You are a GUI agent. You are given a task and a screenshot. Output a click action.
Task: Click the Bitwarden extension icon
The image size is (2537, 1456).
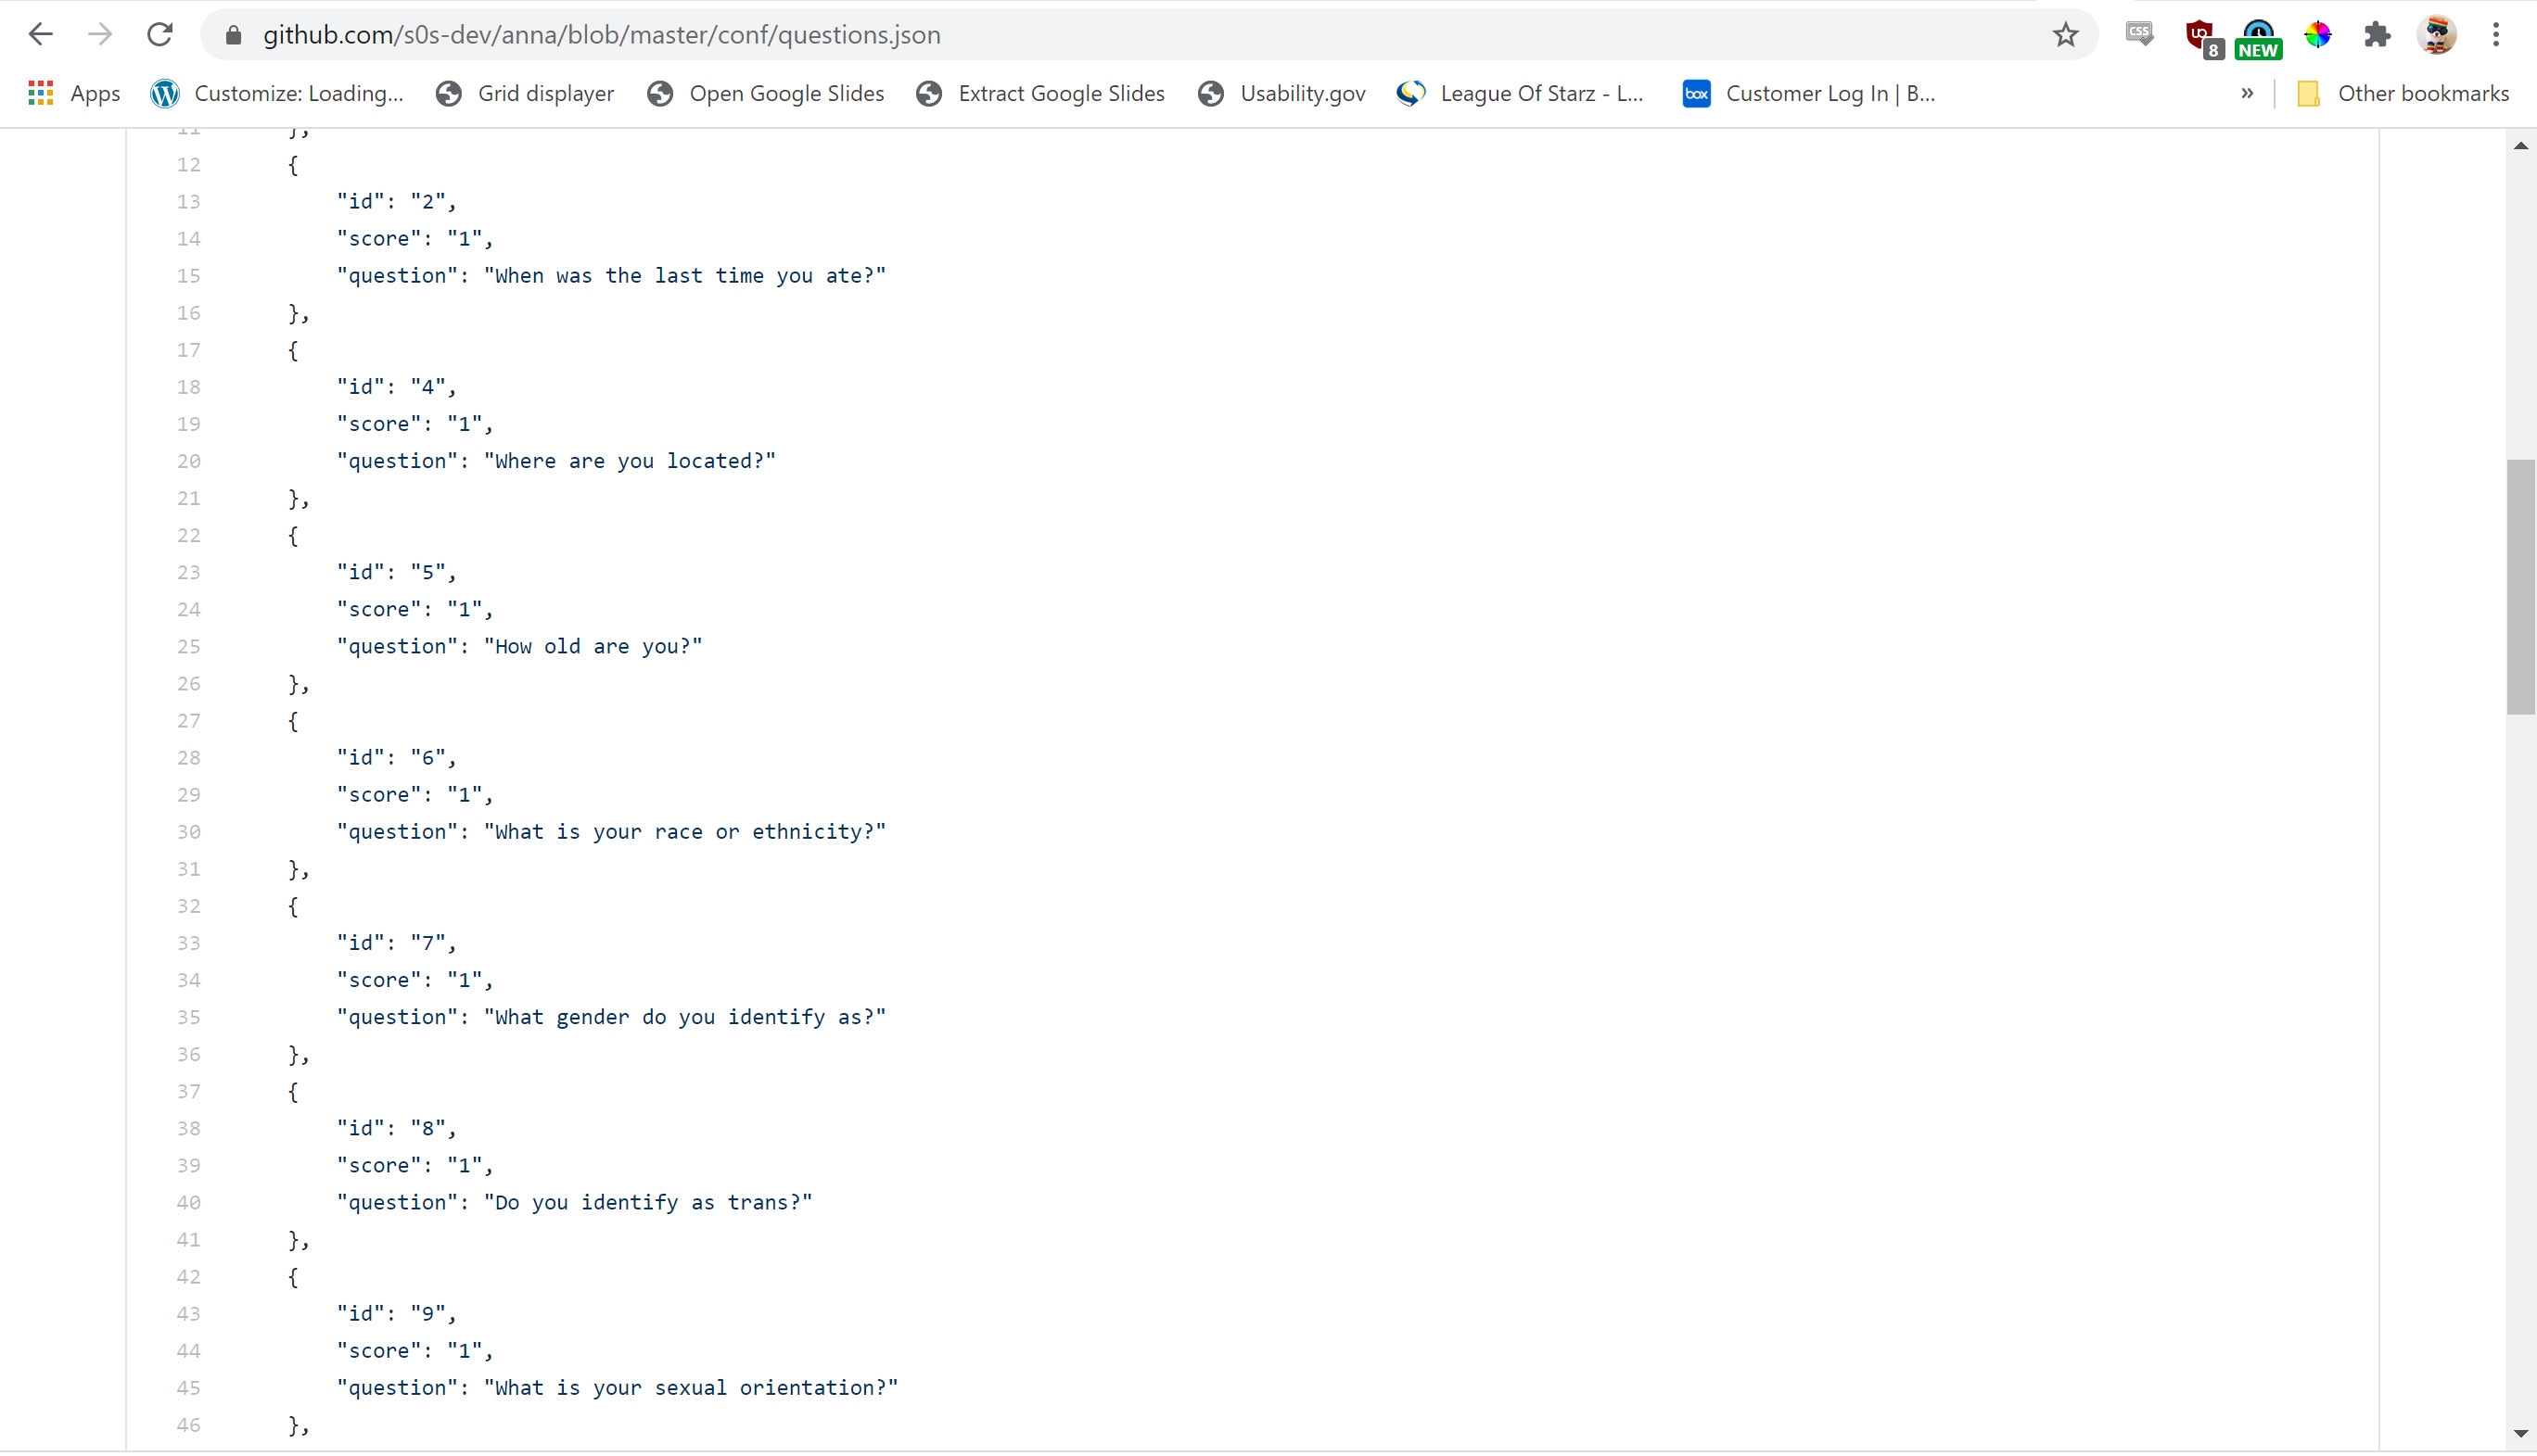pyautogui.click(x=2258, y=35)
